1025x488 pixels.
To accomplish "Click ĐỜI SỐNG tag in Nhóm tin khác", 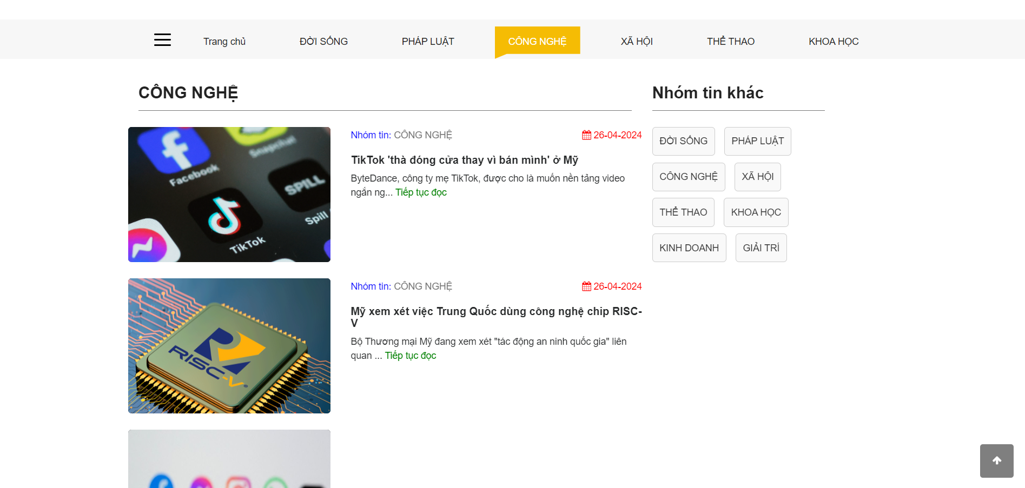I will click(x=684, y=141).
